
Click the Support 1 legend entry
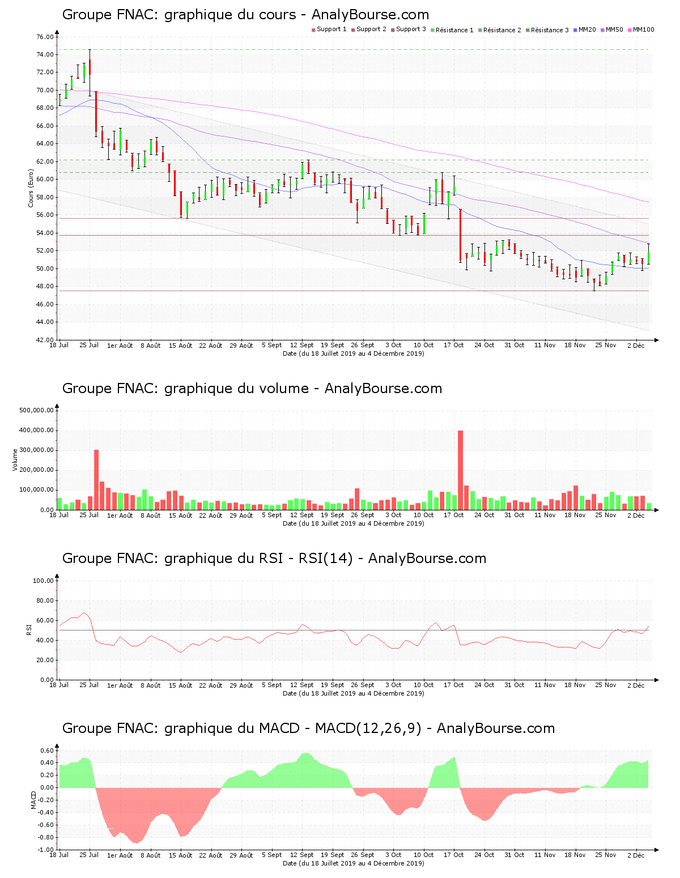point(329,29)
